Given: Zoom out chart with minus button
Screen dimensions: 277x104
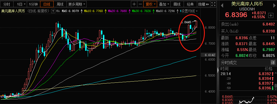Looking at the screenshot, I should point(140,4).
